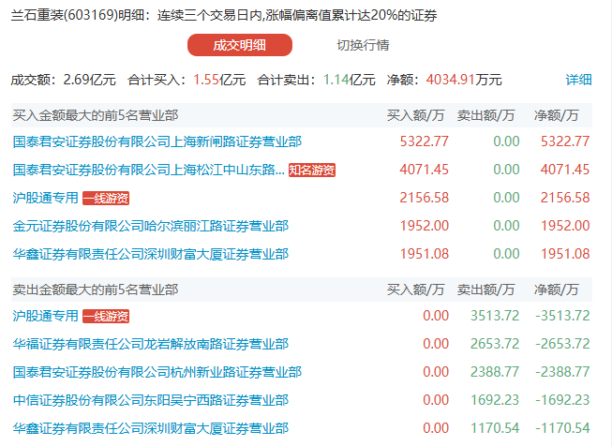The image size is (612, 446).
Task: Click 买入额/万 column header in buy table
Action: (x=415, y=115)
